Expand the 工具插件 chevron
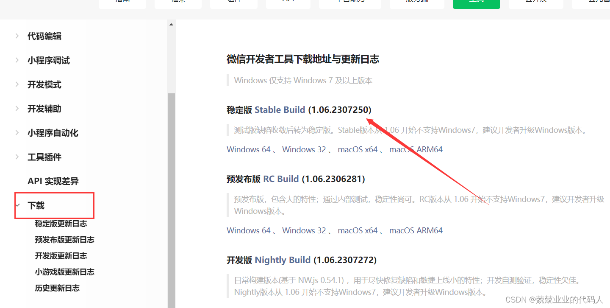 click(17, 157)
